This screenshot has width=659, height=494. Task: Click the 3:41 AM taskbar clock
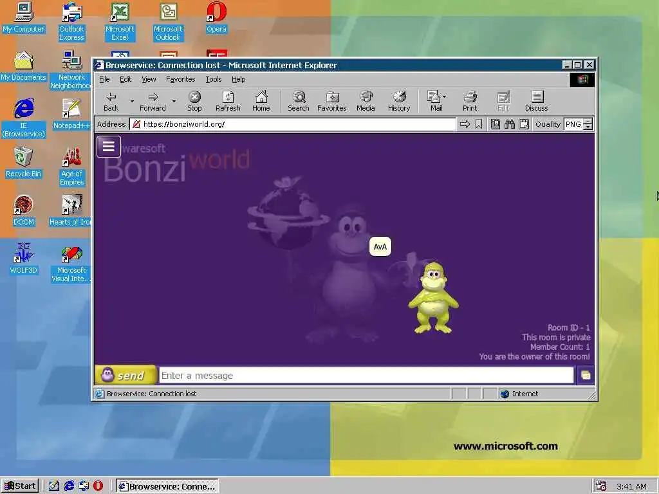(x=631, y=486)
